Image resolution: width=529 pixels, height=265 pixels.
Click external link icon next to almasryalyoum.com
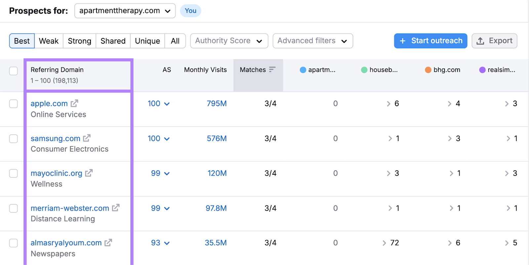108,243
